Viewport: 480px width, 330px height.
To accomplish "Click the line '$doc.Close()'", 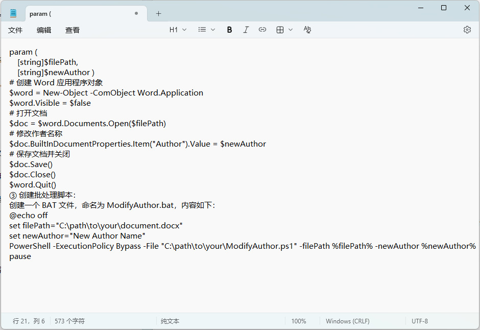I will pos(33,175).
